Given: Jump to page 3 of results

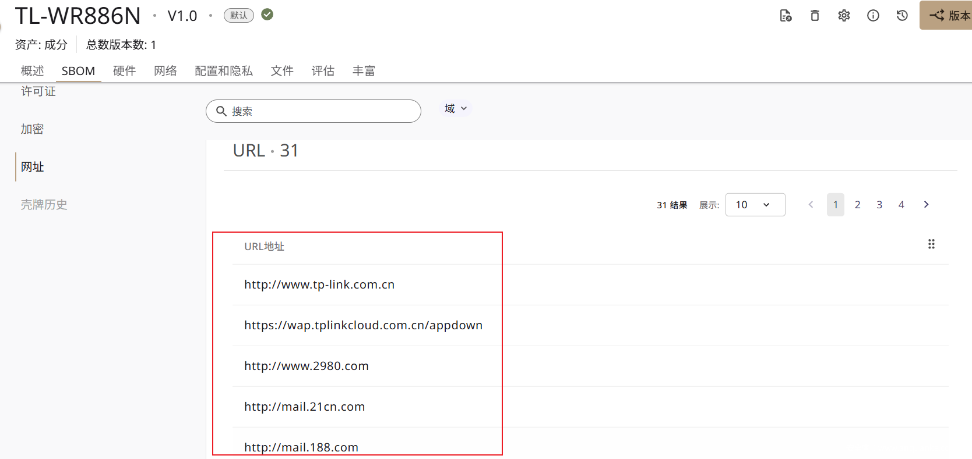Looking at the screenshot, I should 879,205.
